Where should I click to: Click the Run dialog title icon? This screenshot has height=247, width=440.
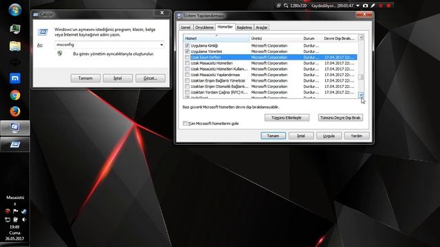coord(36,14)
